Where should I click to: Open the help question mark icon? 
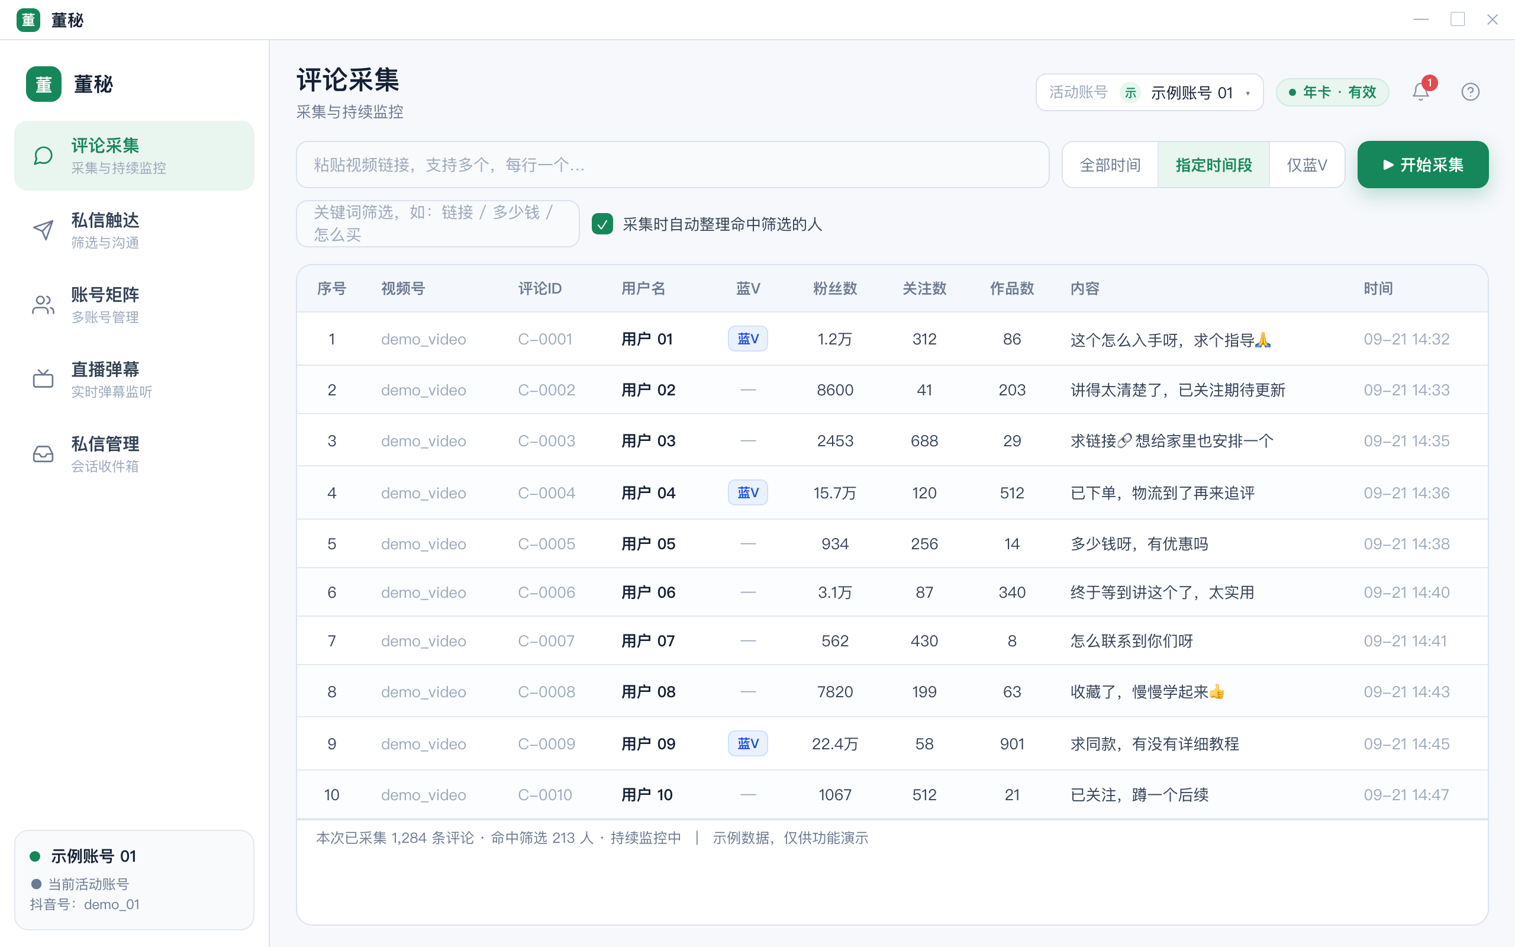click(x=1470, y=92)
